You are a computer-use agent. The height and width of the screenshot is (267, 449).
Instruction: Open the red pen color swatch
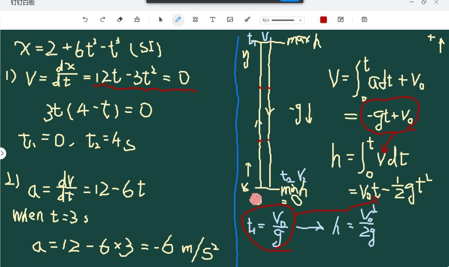(x=324, y=20)
